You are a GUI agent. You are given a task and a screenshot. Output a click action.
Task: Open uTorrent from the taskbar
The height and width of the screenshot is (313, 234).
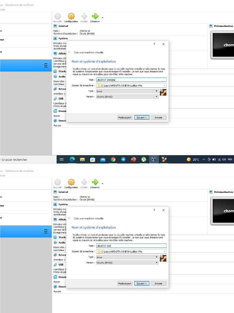[x=144, y=159]
